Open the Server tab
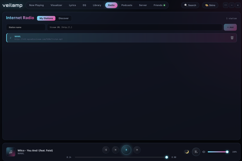 click(143, 5)
